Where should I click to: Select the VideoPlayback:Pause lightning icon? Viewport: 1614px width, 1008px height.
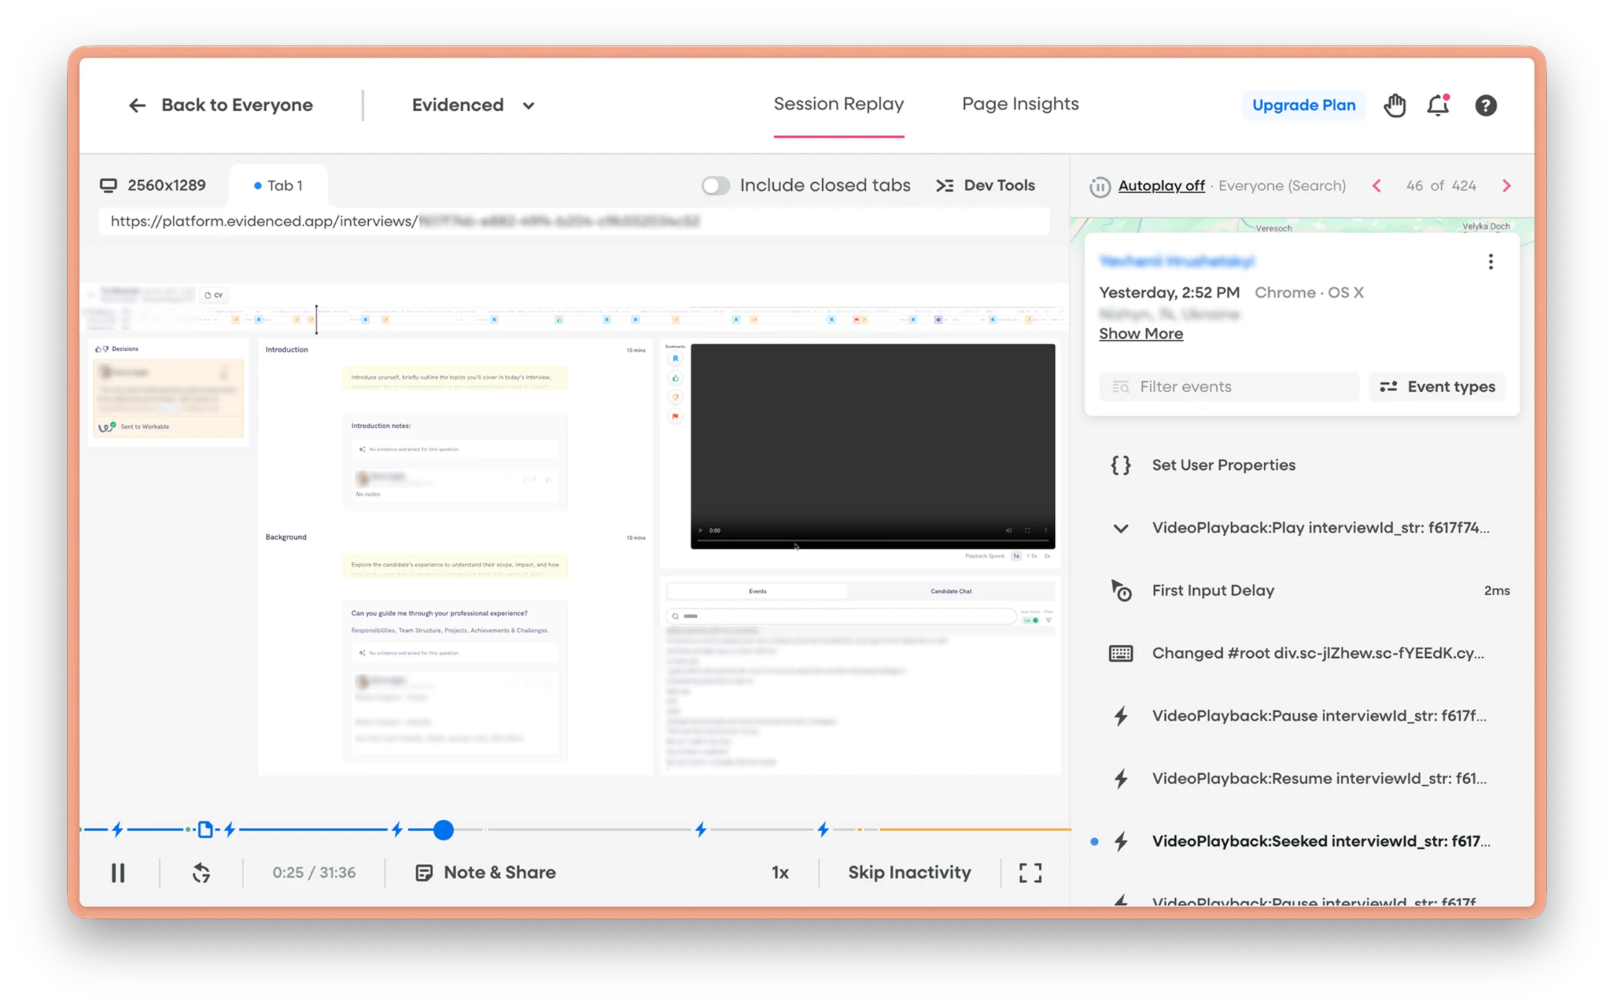pyautogui.click(x=1120, y=716)
